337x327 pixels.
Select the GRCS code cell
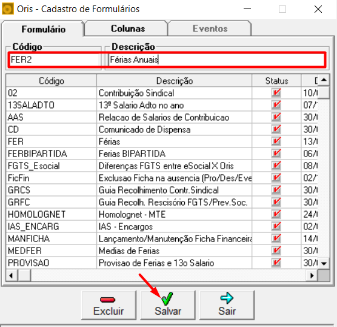point(52,190)
